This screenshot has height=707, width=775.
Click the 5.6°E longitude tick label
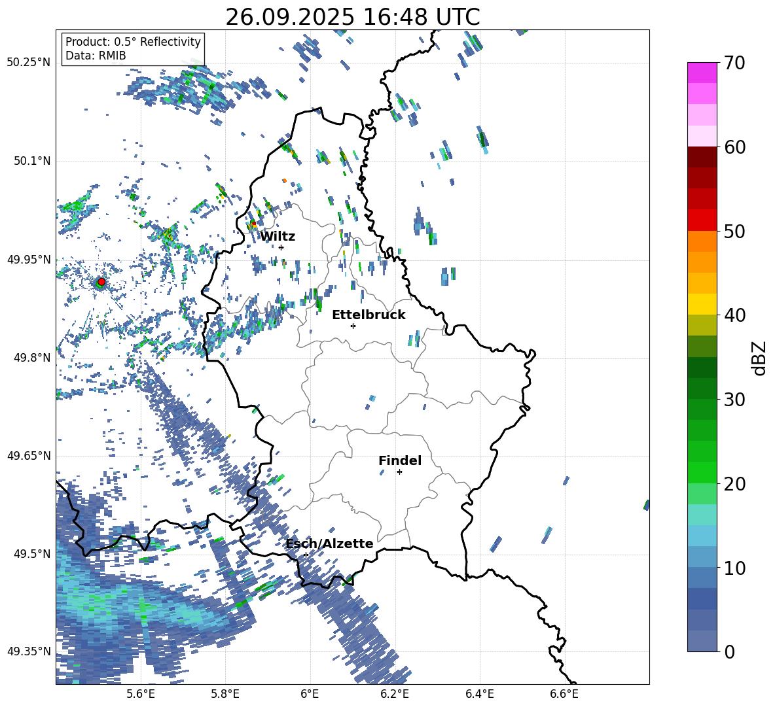pyautogui.click(x=141, y=694)
